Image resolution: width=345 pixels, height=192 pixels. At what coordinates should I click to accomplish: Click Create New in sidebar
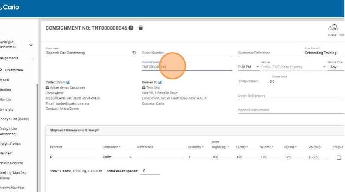click(14, 70)
